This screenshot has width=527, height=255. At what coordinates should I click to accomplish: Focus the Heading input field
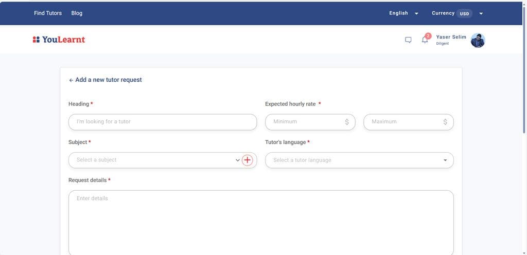163,122
